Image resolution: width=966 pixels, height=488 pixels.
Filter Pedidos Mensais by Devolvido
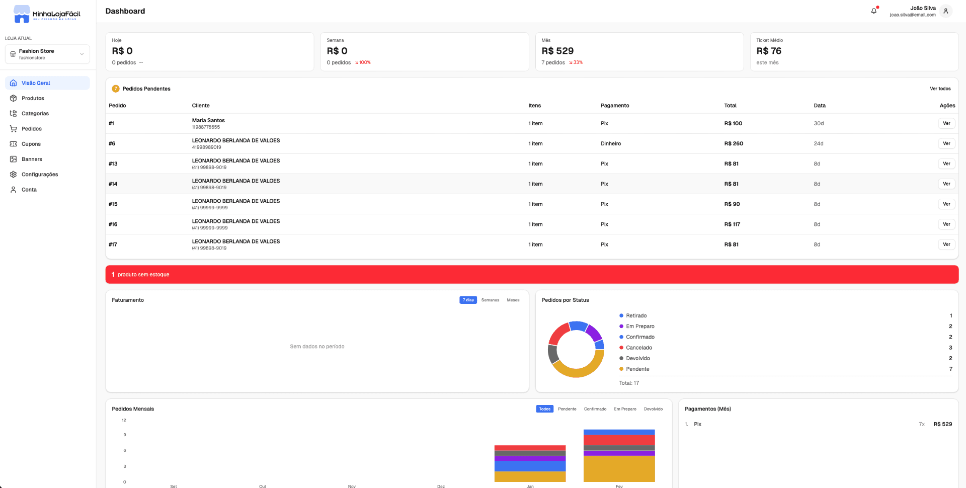pyautogui.click(x=653, y=409)
